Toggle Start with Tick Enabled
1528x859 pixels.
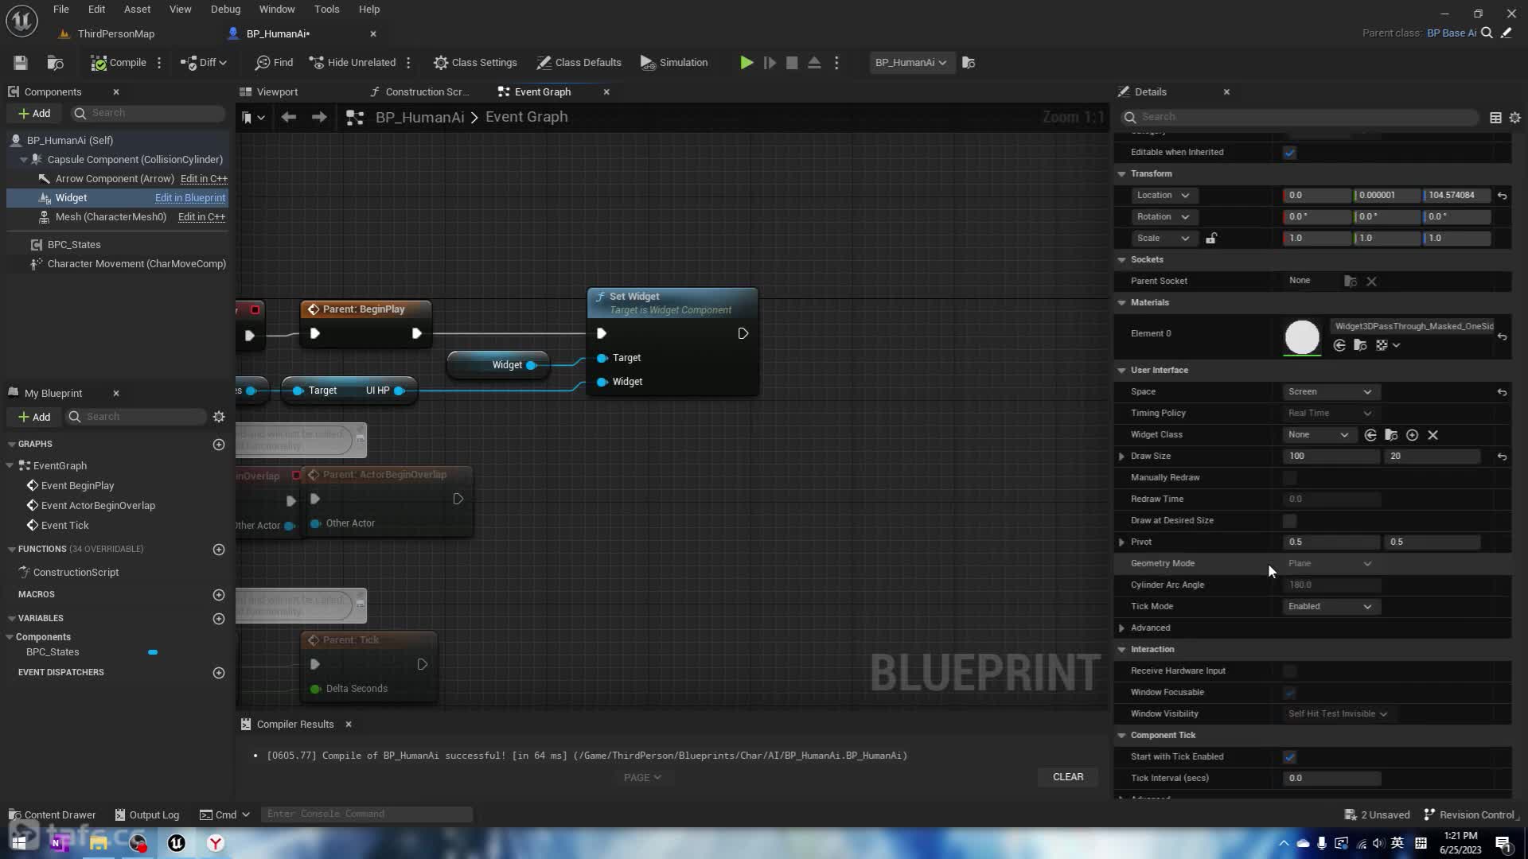click(x=1289, y=757)
